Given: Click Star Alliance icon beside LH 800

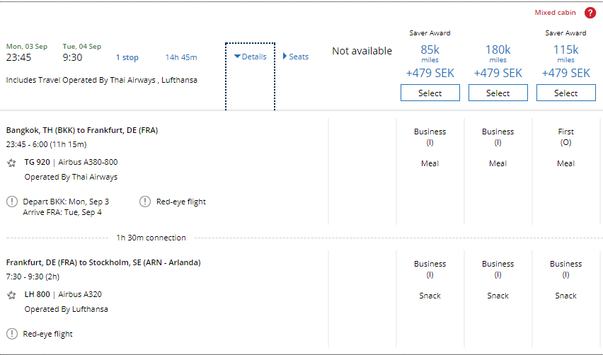Looking at the screenshot, I should [11, 295].
